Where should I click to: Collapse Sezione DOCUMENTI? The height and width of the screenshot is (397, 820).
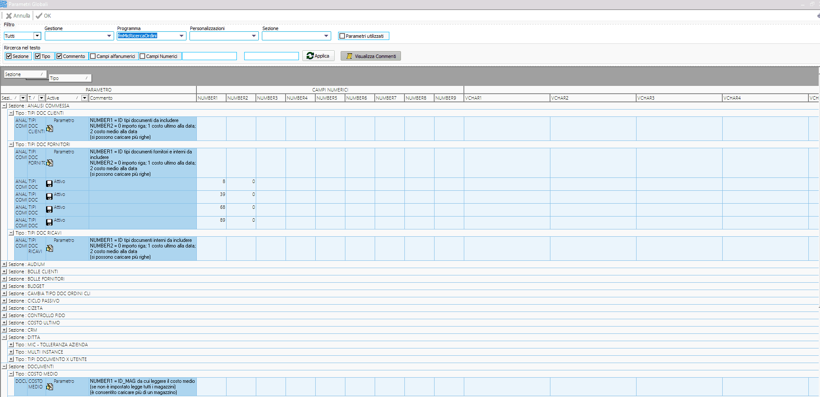pyautogui.click(x=4, y=366)
